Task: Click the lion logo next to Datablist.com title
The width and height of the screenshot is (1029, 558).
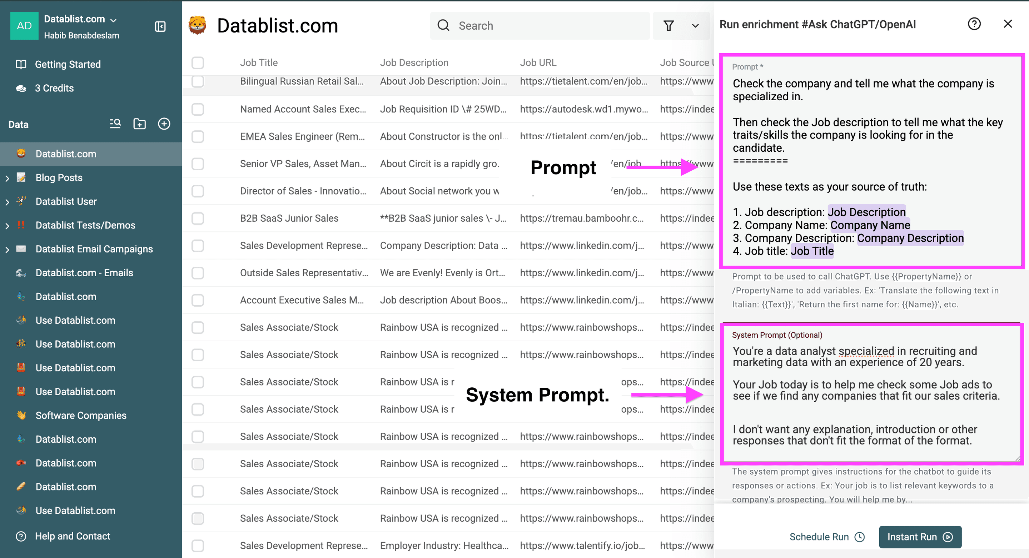Action: pyautogui.click(x=197, y=26)
